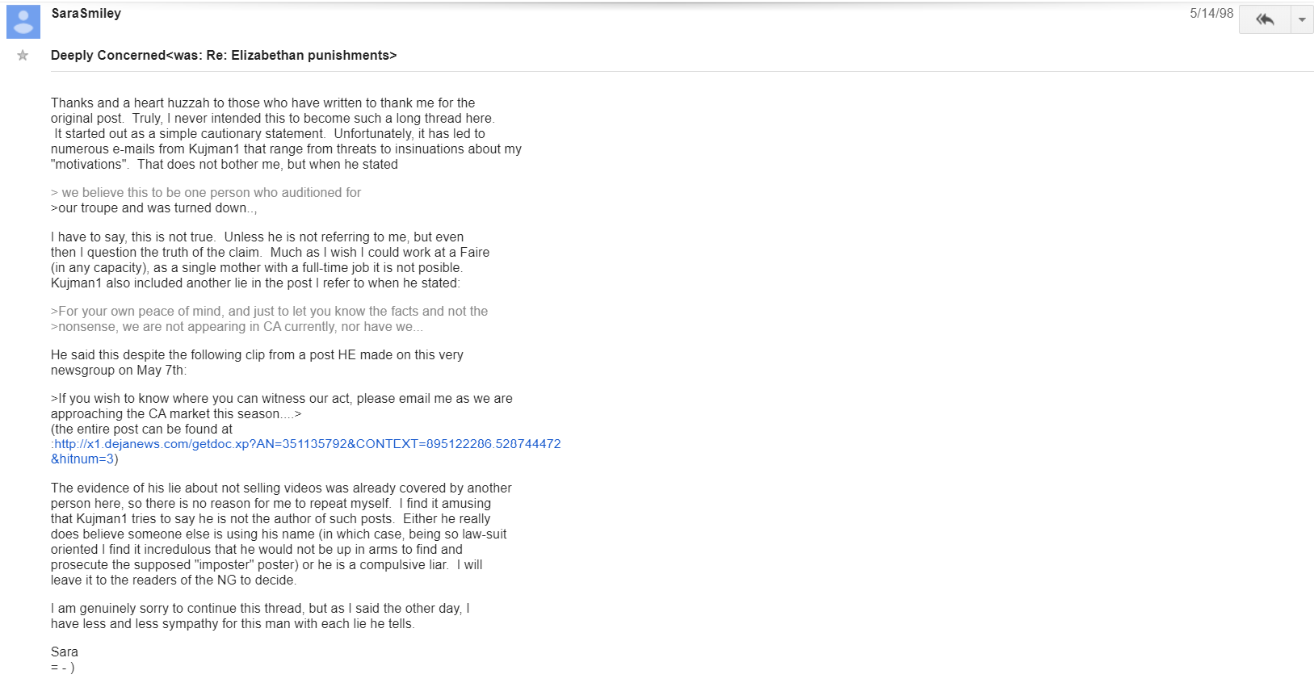Click the quoted line ">our troupe and was turned down"
The width and height of the screenshot is (1314, 683).
153,208
